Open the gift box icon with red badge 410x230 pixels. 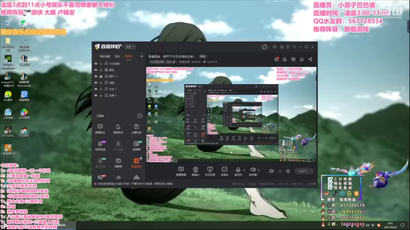pos(276,59)
